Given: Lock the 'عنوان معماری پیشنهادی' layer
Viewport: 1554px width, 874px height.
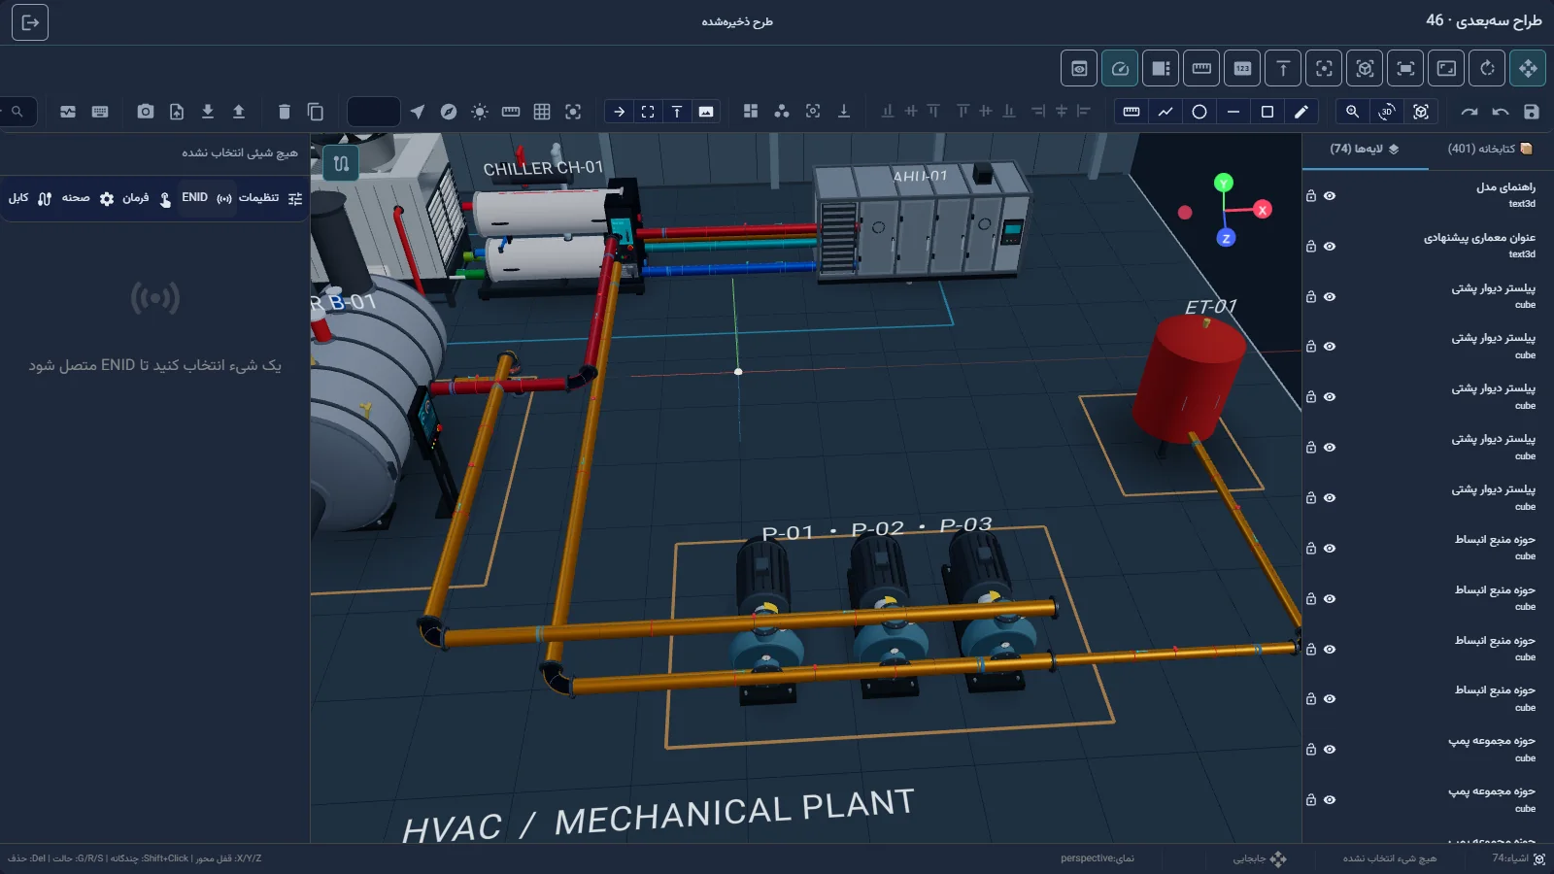Looking at the screenshot, I should click(1311, 247).
